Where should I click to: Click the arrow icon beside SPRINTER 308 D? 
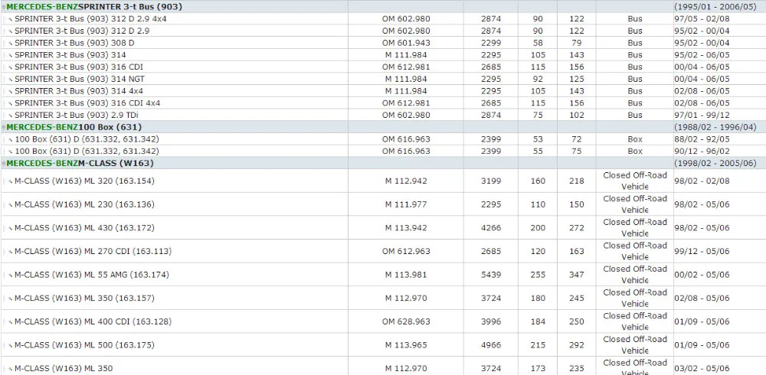pyautogui.click(x=10, y=43)
